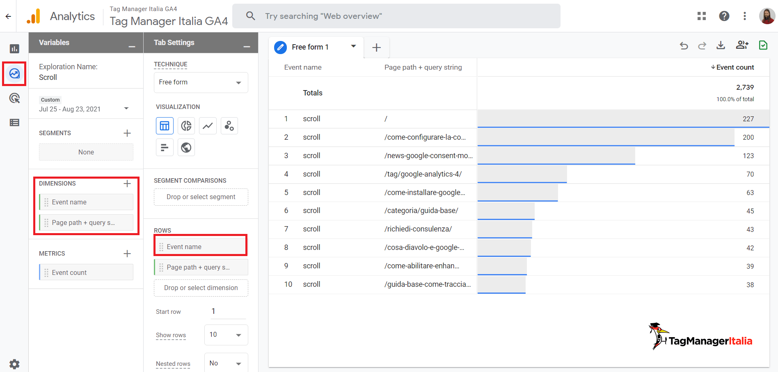The height and width of the screenshot is (372, 778).
Task: Click Drop or select segment box
Action: tap(201, 197)
